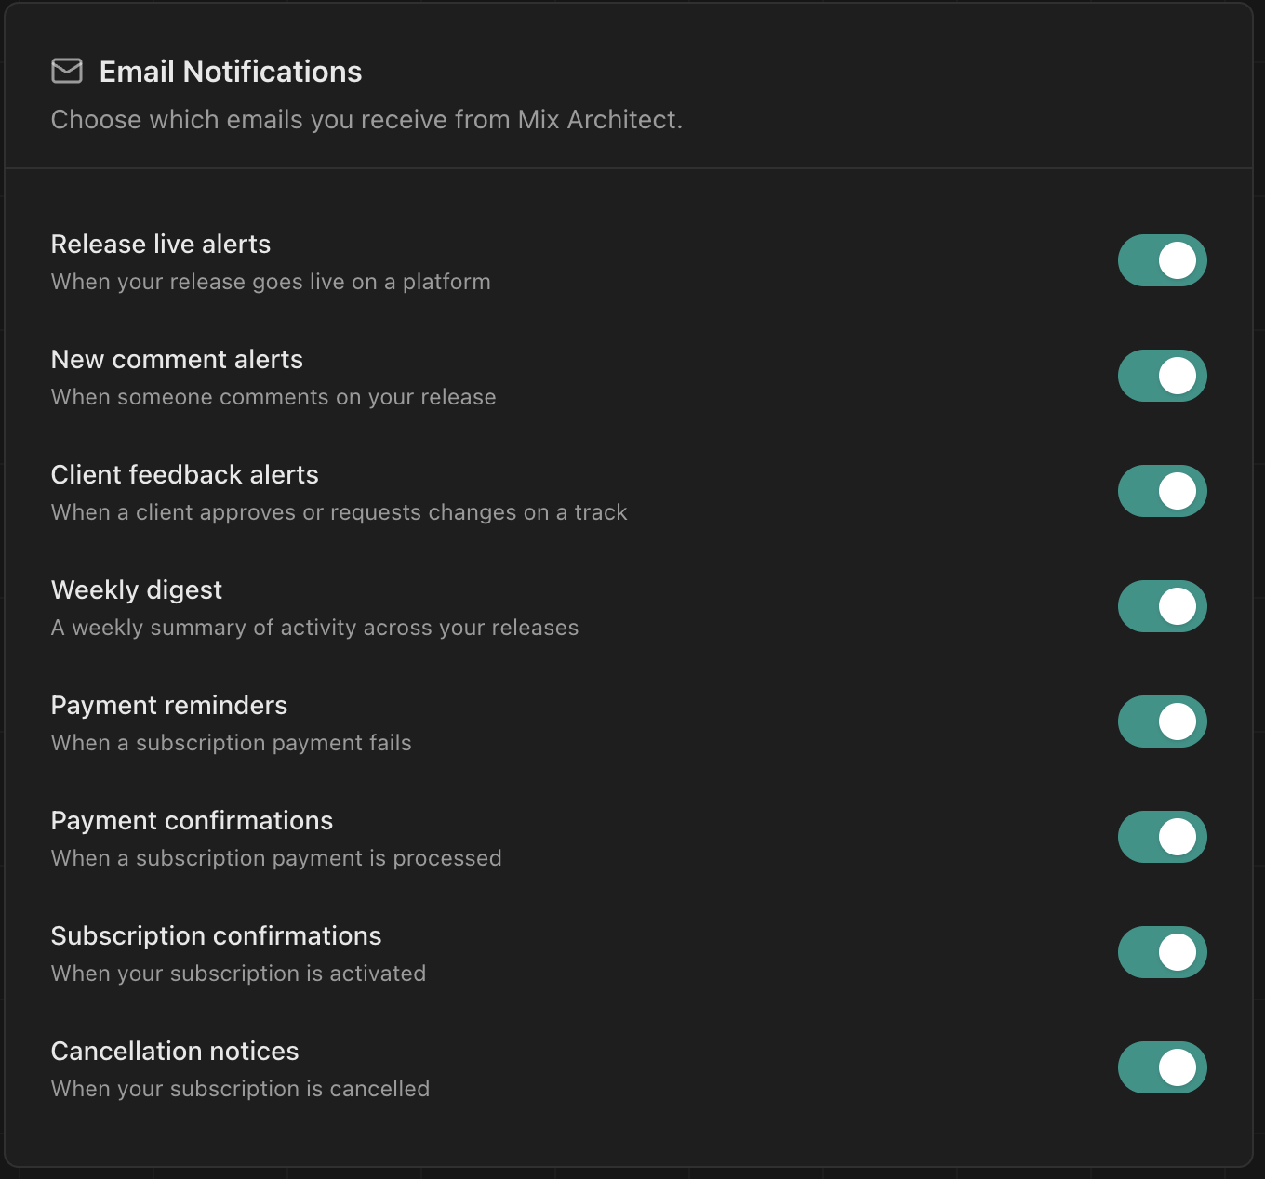Click the weekly summary description line
Viewport: 1265px width, 1179px height.
point(314,627)
